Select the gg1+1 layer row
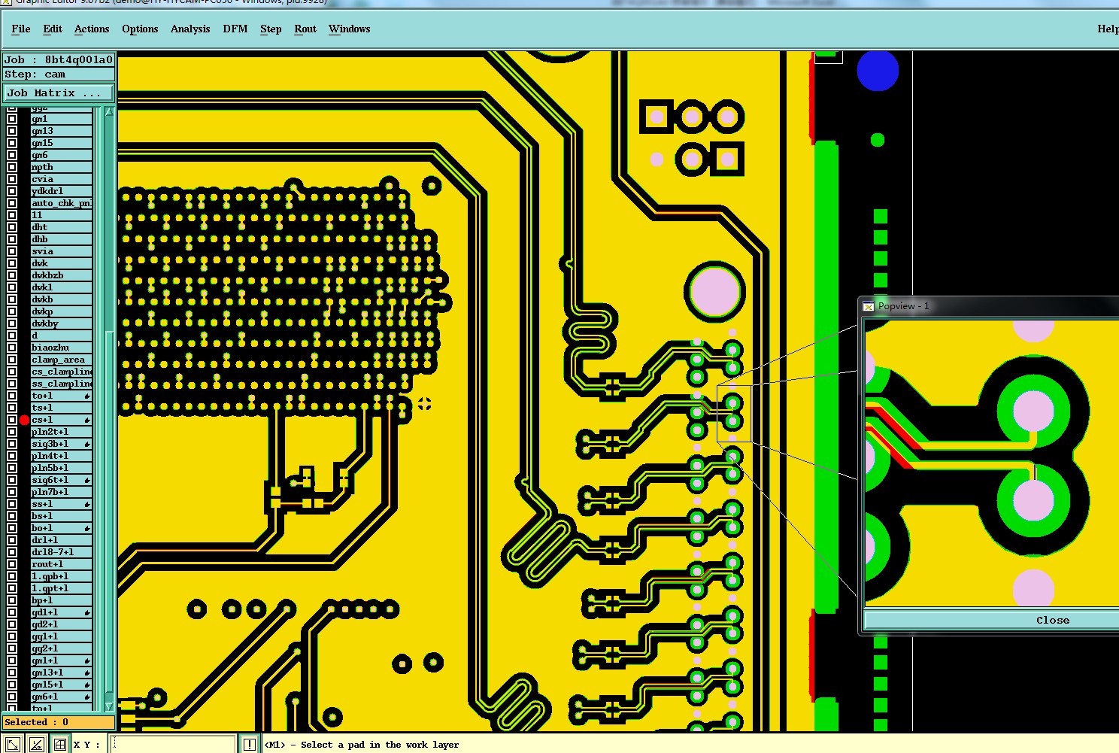This screenshot has height=753, width=1119. pyautogui.click(x=61, y=636)
